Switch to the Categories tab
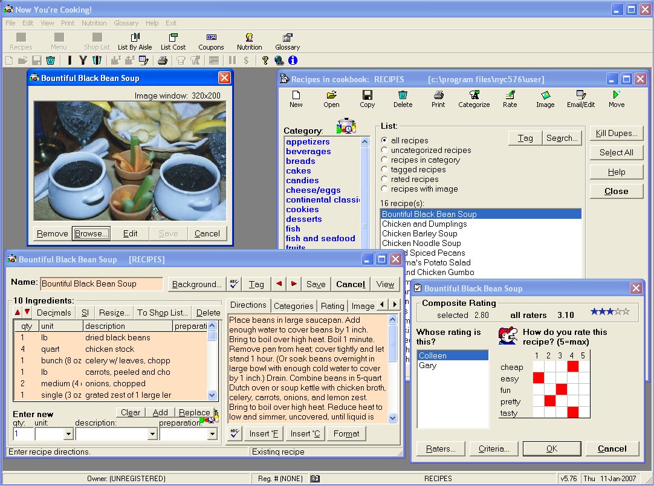654x486 pixels. click(x=294, y=305)
